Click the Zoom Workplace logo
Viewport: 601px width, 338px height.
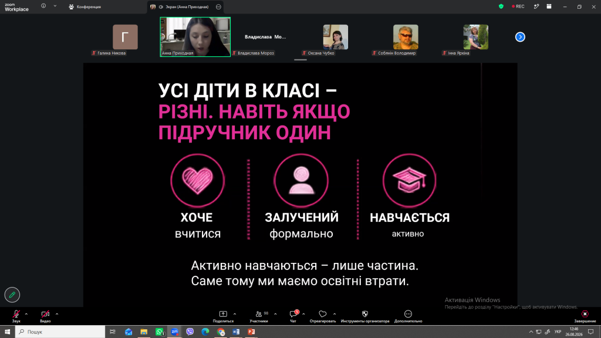pyautogui.click(x=16, y=7)
